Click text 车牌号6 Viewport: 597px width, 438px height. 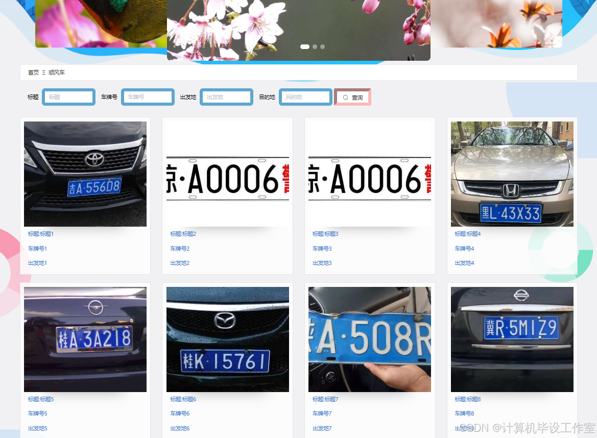pos(180,413)
